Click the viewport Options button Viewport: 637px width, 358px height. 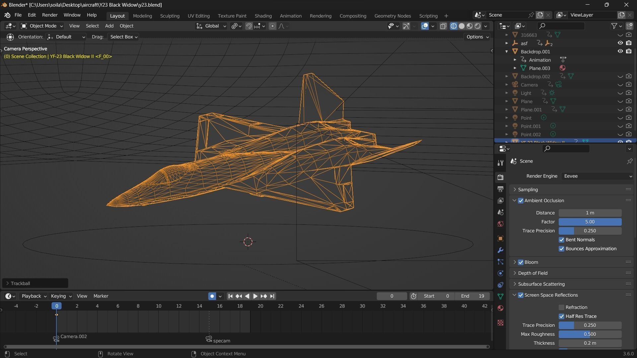477,37
